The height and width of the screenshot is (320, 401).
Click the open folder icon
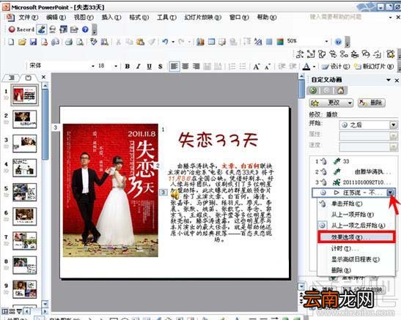(x=22, y=42)
